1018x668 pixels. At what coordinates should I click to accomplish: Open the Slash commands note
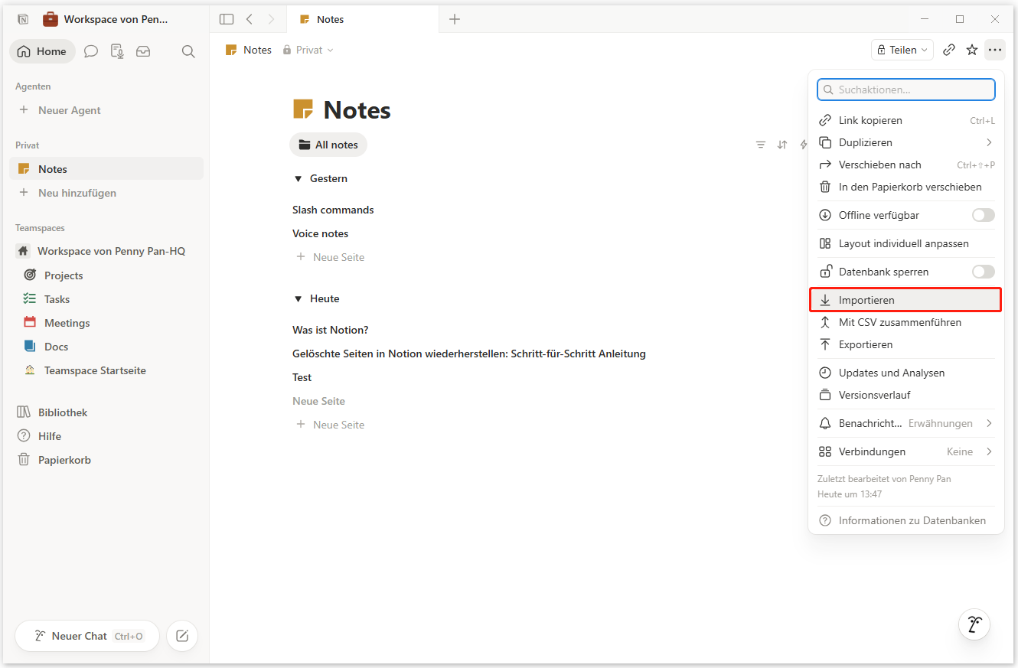click(333, 210)
